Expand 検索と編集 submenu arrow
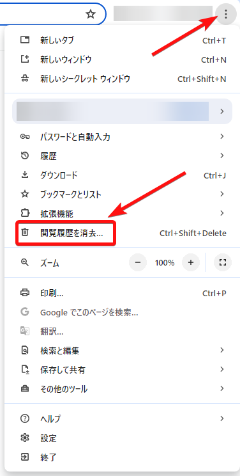This screenshot has height=476, width=240. [222, 351]
